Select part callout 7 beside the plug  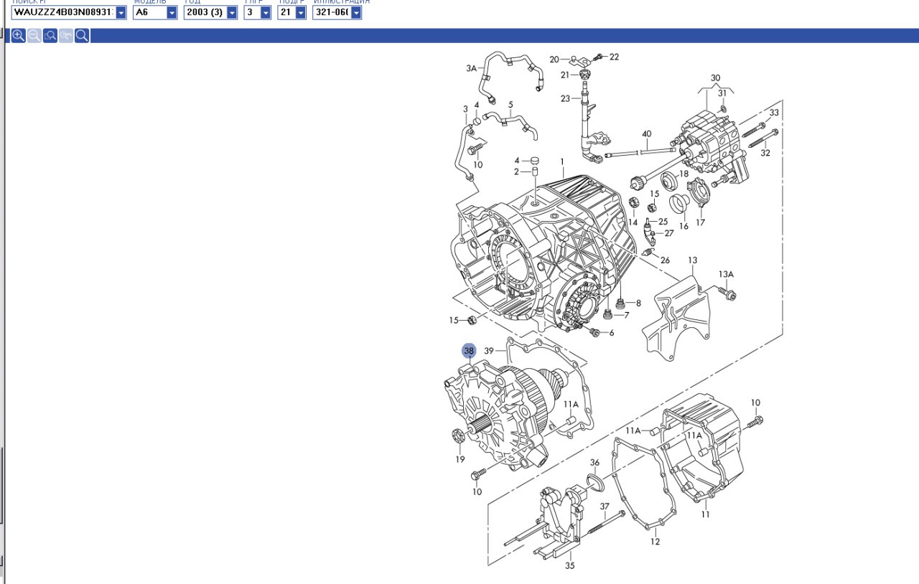click(x=626, y=315)
